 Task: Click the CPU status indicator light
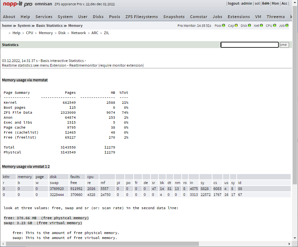coord(274,26)
